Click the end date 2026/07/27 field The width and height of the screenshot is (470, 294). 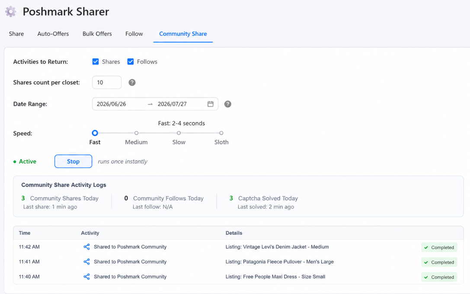(x=173, y=104)
